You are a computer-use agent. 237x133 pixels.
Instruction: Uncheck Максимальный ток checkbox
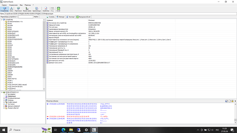[x=47, y=52]
